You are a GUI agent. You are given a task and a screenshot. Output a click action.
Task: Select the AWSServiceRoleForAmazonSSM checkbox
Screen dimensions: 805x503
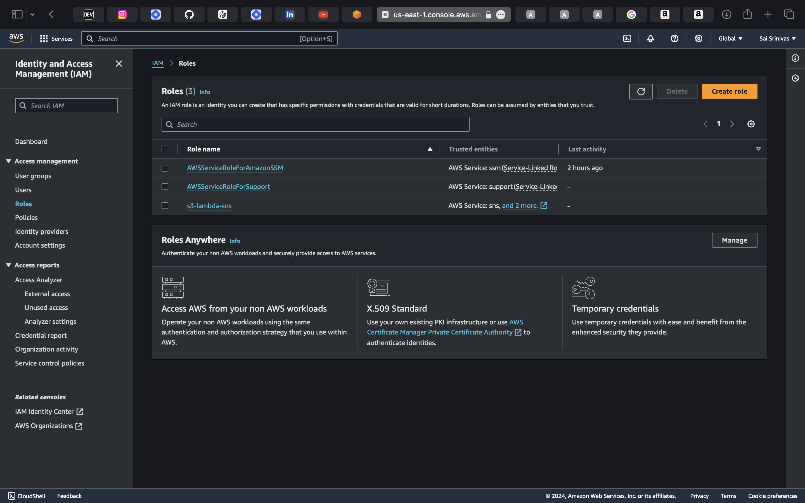(x=165, y=168)
